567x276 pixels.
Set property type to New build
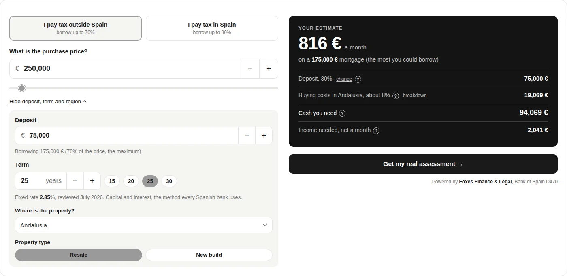coord(209,255)
